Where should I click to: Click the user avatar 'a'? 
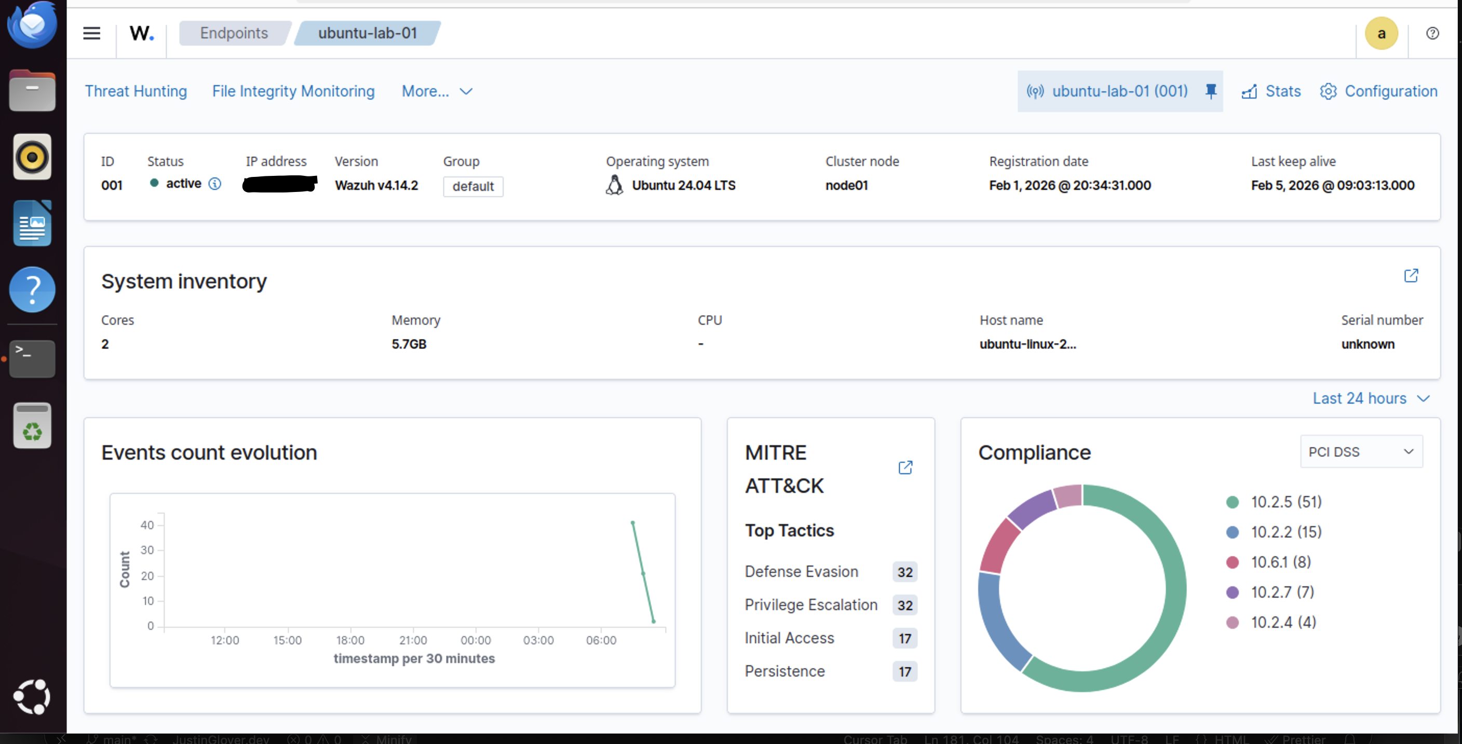pos(1381,33)
